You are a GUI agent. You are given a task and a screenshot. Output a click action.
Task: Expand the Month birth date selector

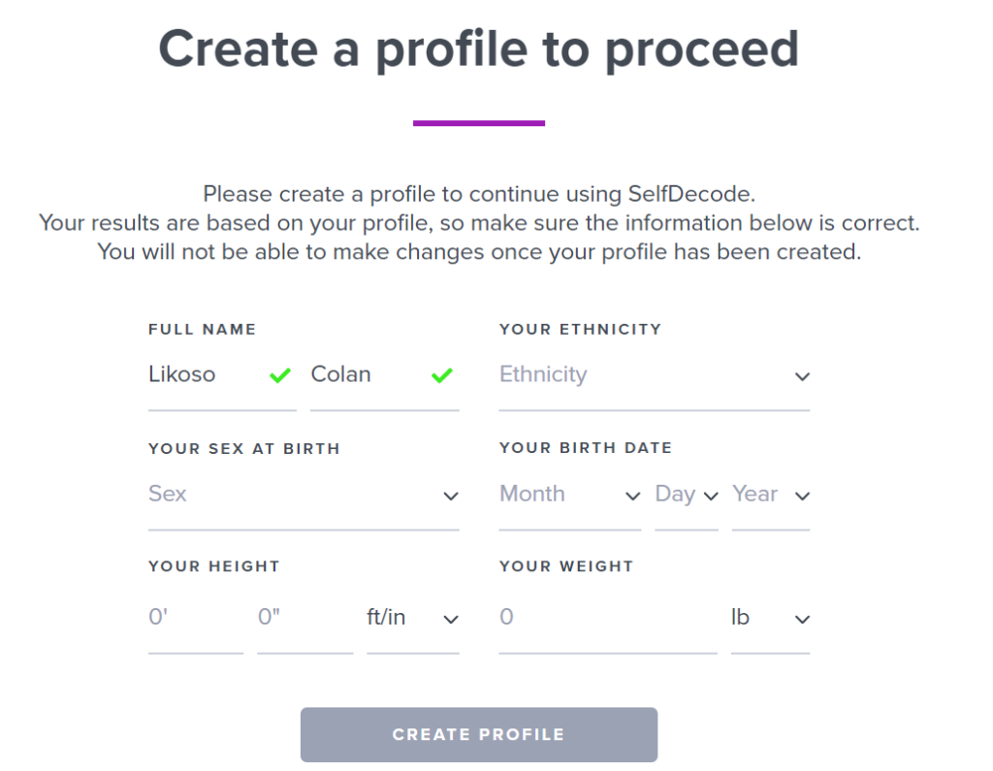click(x=570, y=498)
